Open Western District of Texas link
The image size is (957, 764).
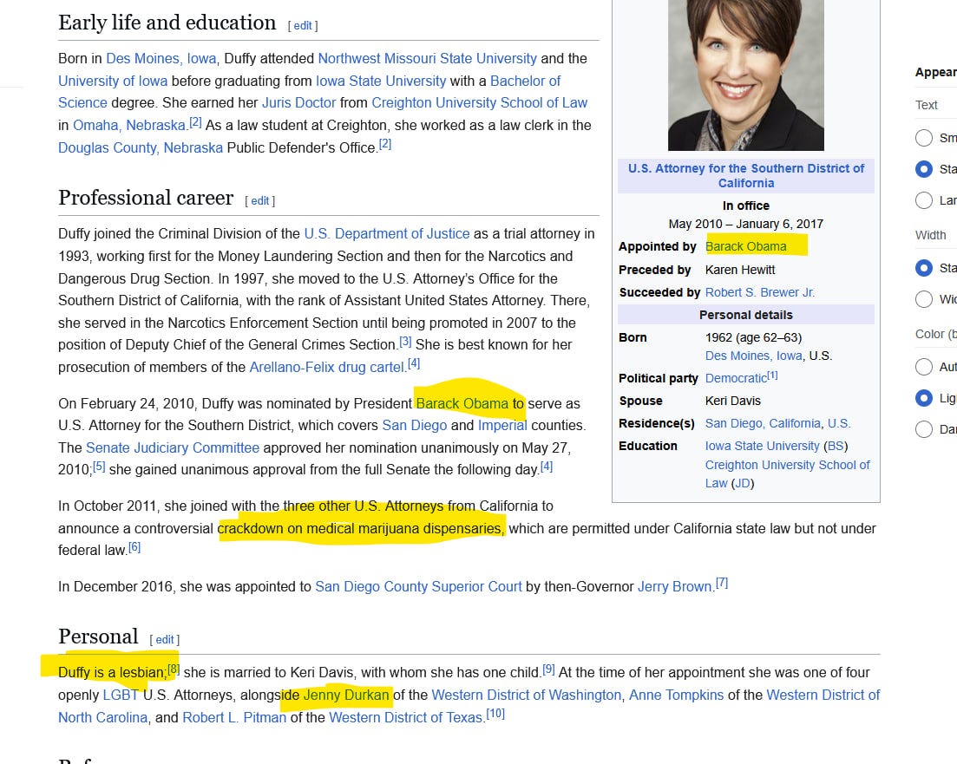[405, 718]
